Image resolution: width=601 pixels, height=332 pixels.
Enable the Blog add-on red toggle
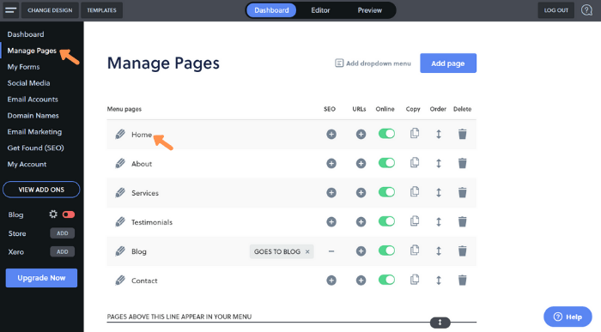click(x=69, y=214)
